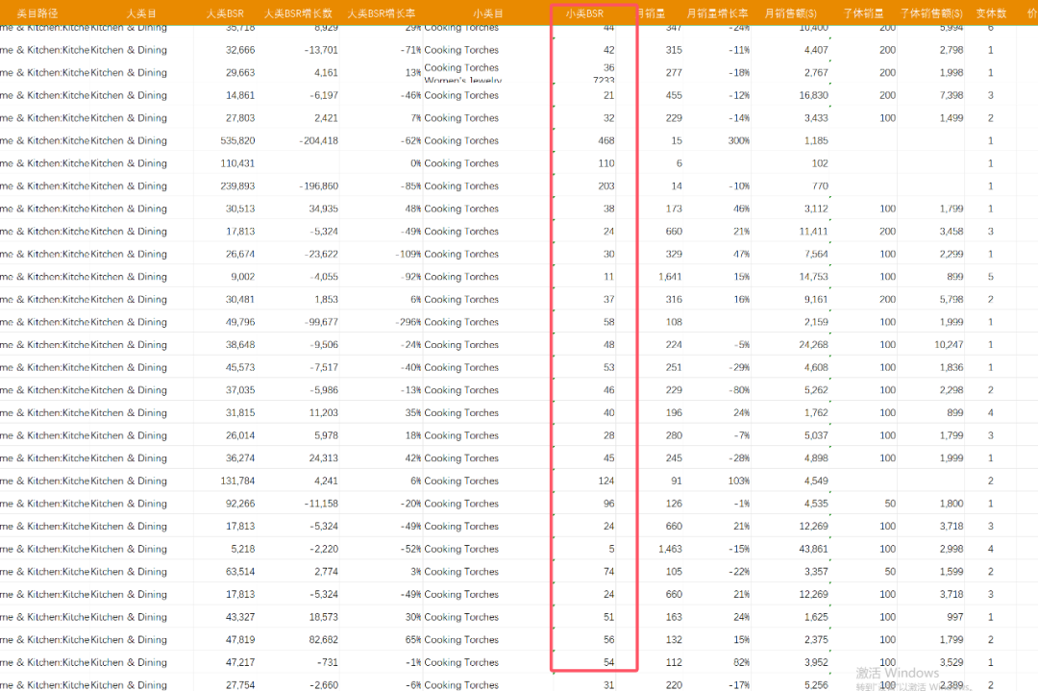Image resolution: width=1038 pixels, height=691 pixels.
Task: Click the 变体数 column header
Action: 991,13
